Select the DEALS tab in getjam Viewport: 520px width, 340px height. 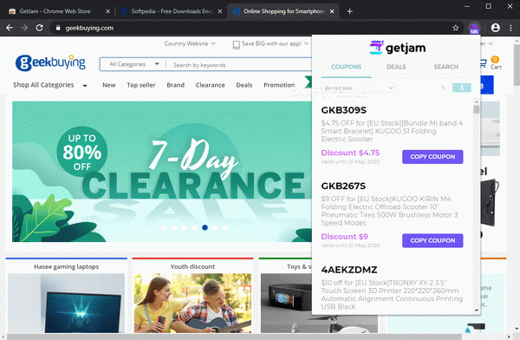point(396,67)
